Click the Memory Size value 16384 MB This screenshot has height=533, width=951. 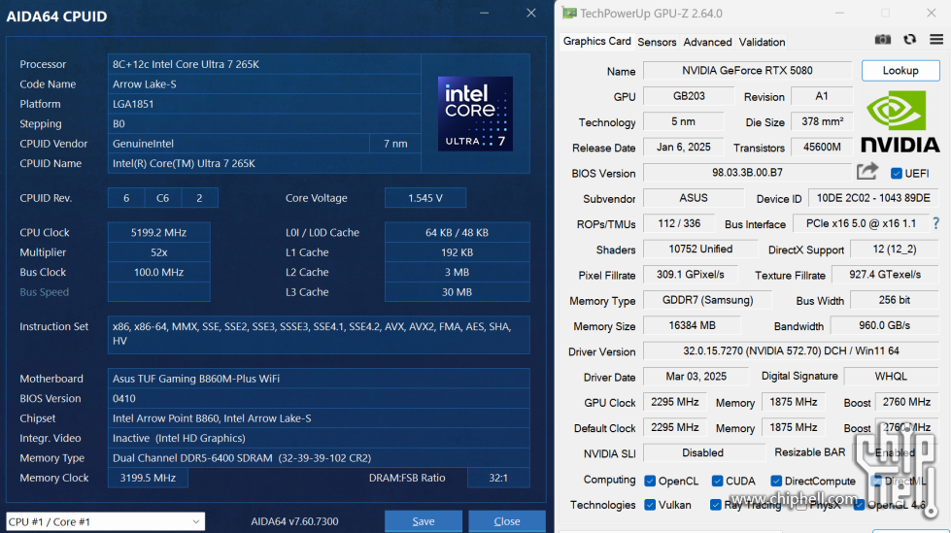pos(692,325)
